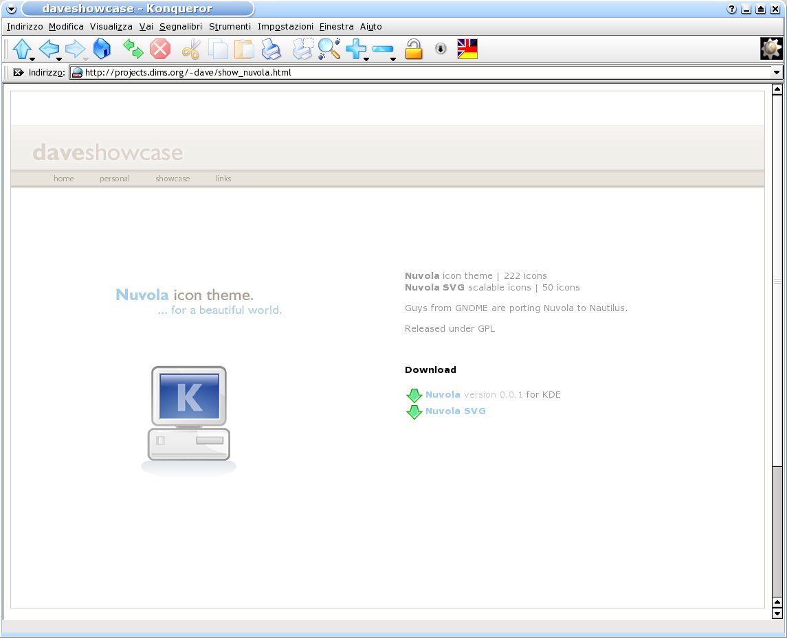787x638 pixels.
Task: Click the small round download arrow icon
Action: (x=441, y=49)
